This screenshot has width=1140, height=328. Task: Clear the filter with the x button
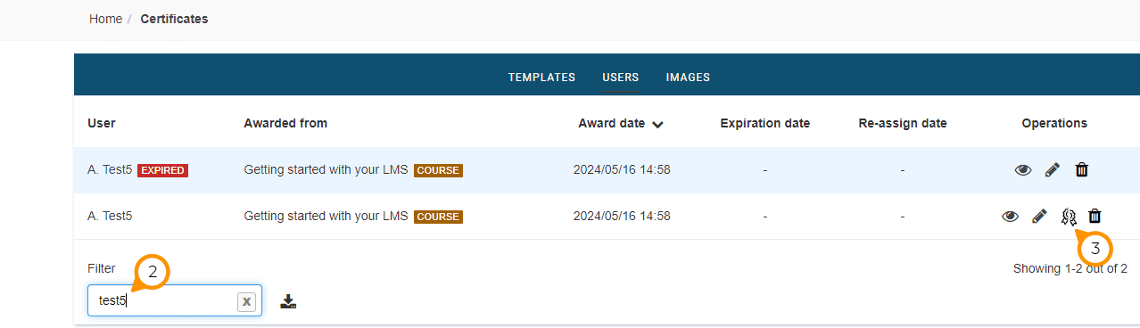pos(247,301)
